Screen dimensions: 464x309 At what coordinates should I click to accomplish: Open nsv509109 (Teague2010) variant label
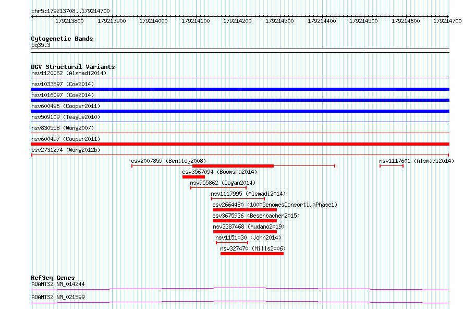point(66,117)
